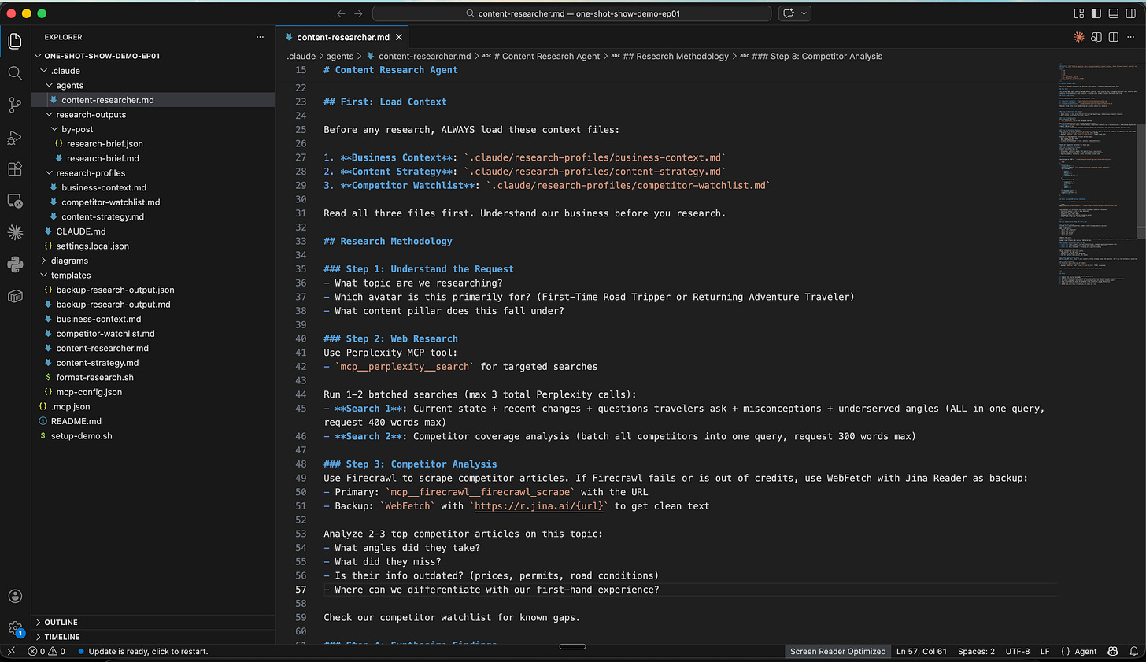Go back with the title bar arrow
Viewport: 1146px width, 662px height.
[341, 13]
